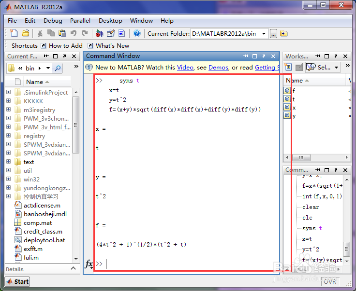Select workspace variable f

coord(294,91)
